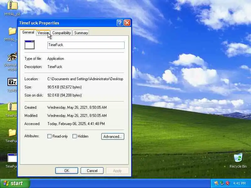Open the Recycle Bin

coord(238,158)
